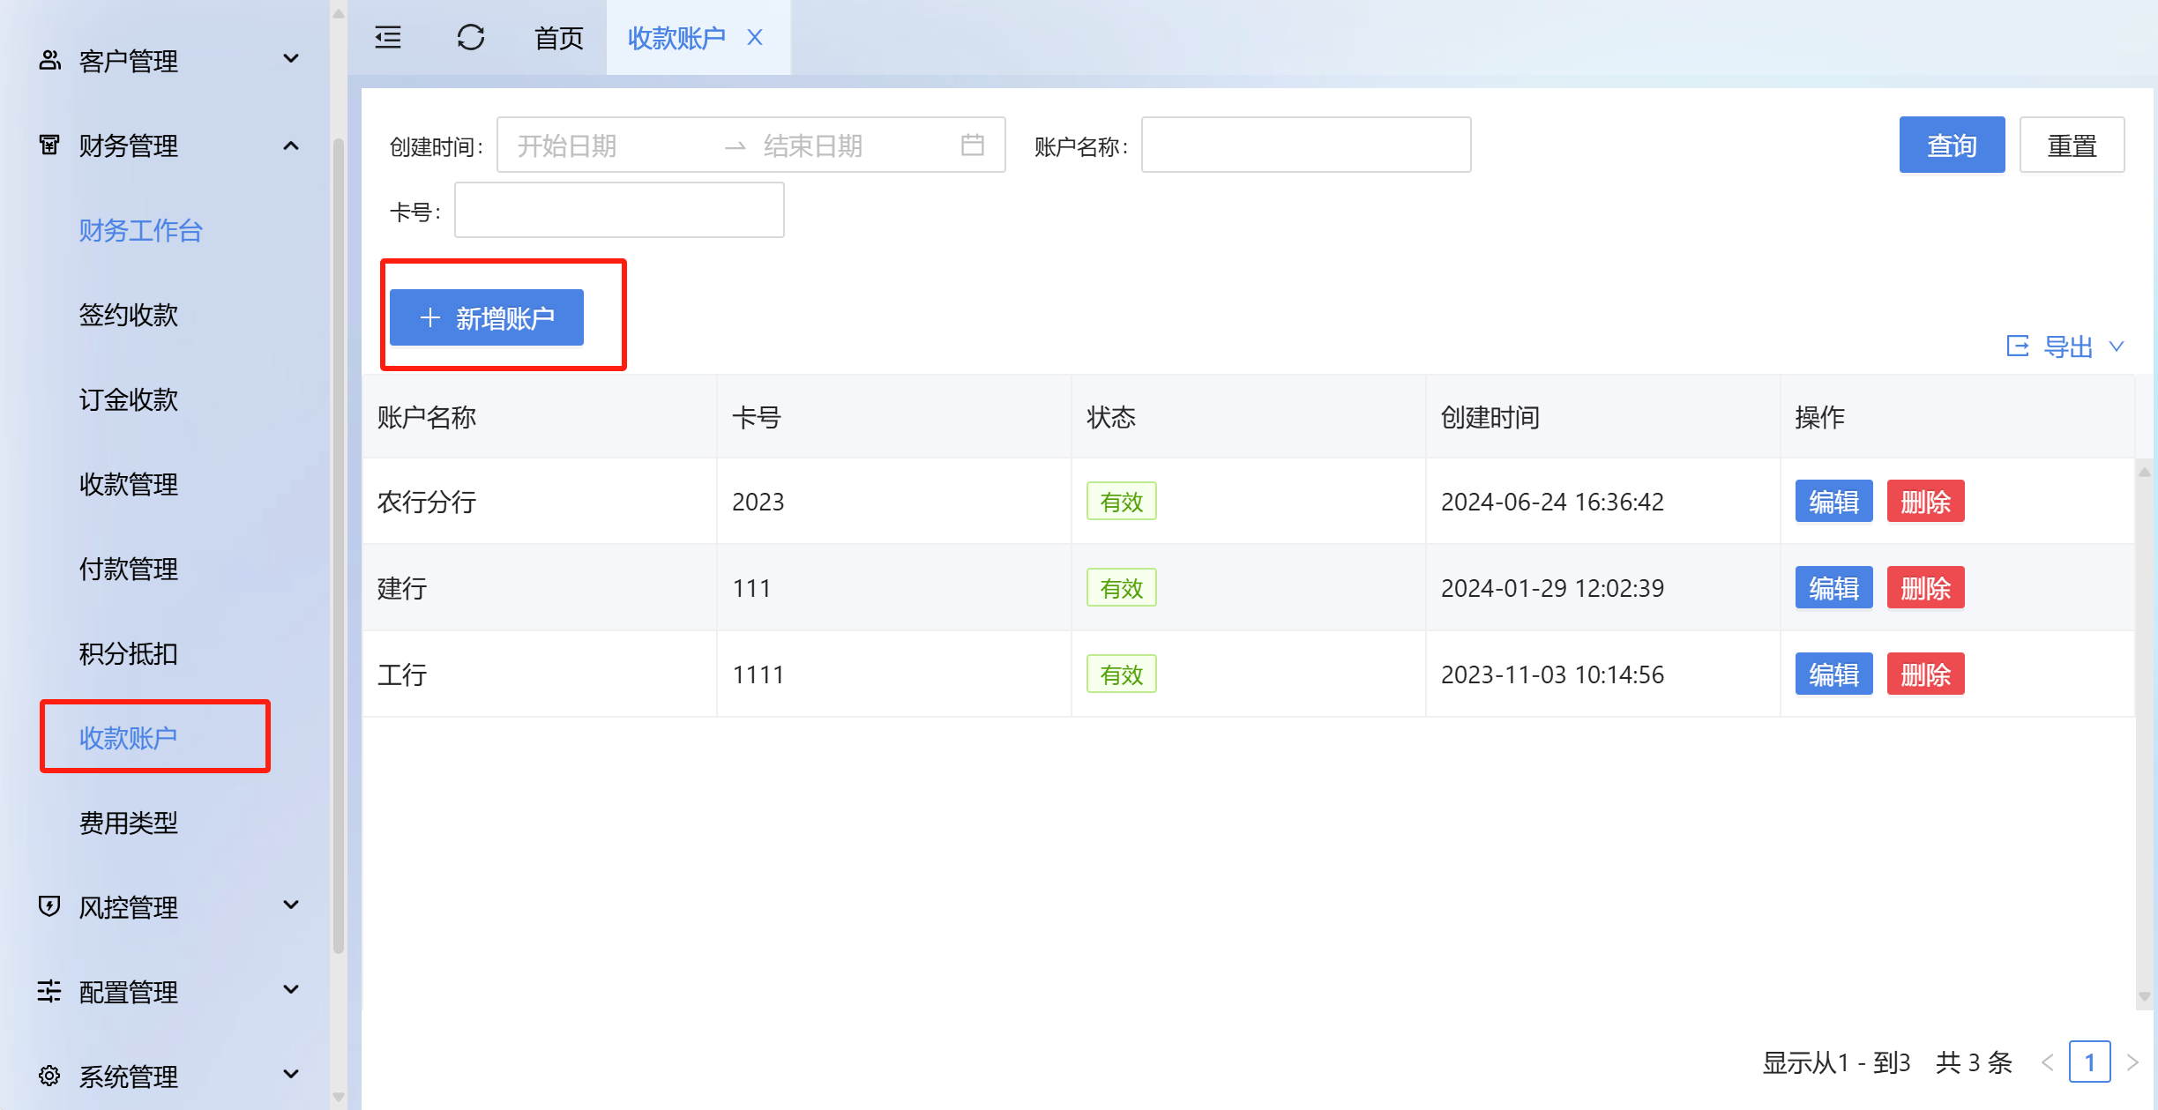Delete the 建行 account row
The width and height of the screenshot is (2158, 1110).
pos(1925,588)
